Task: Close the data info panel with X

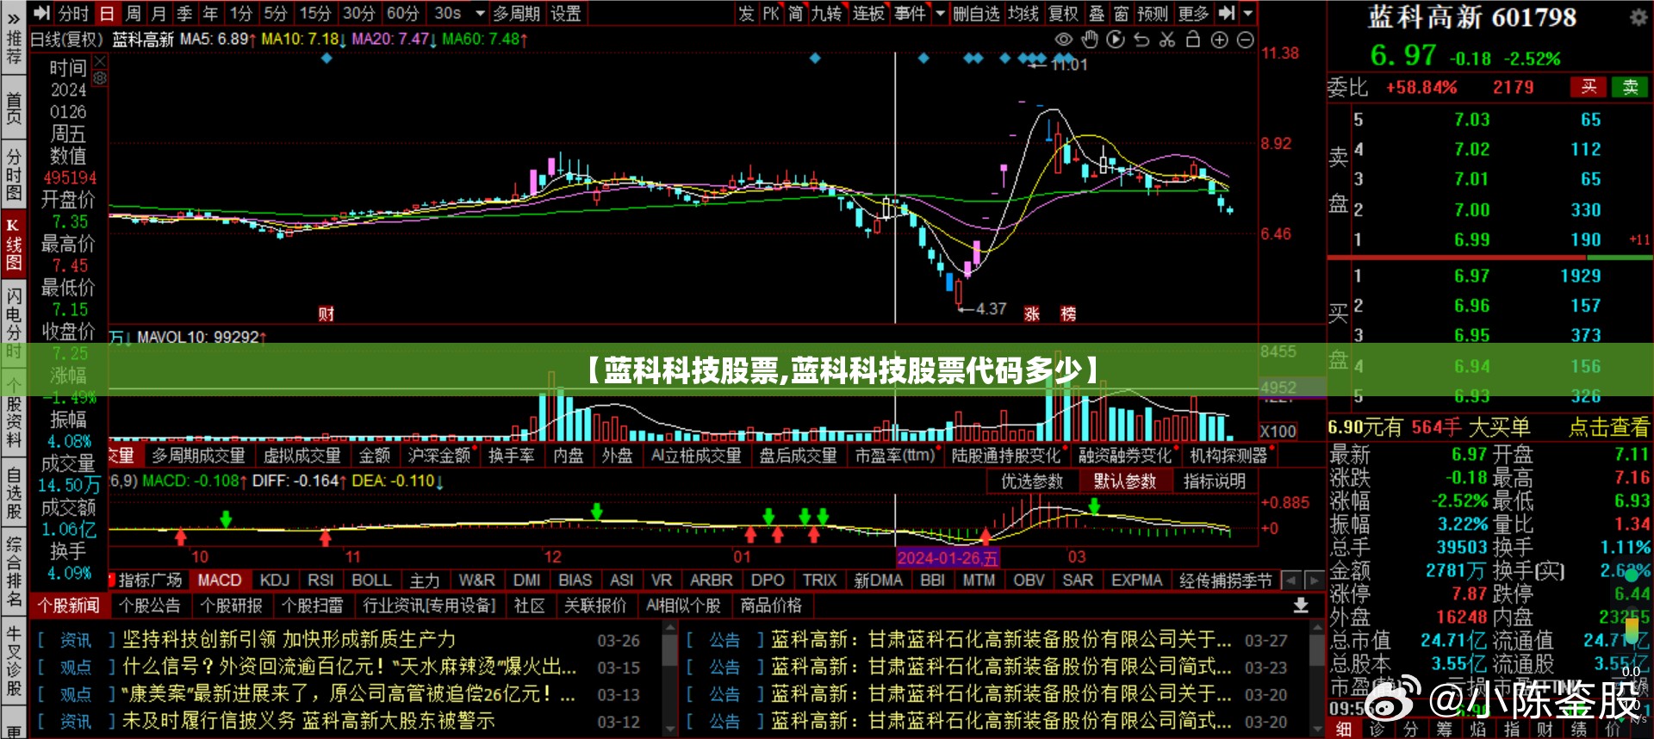Action: [100, 62]
